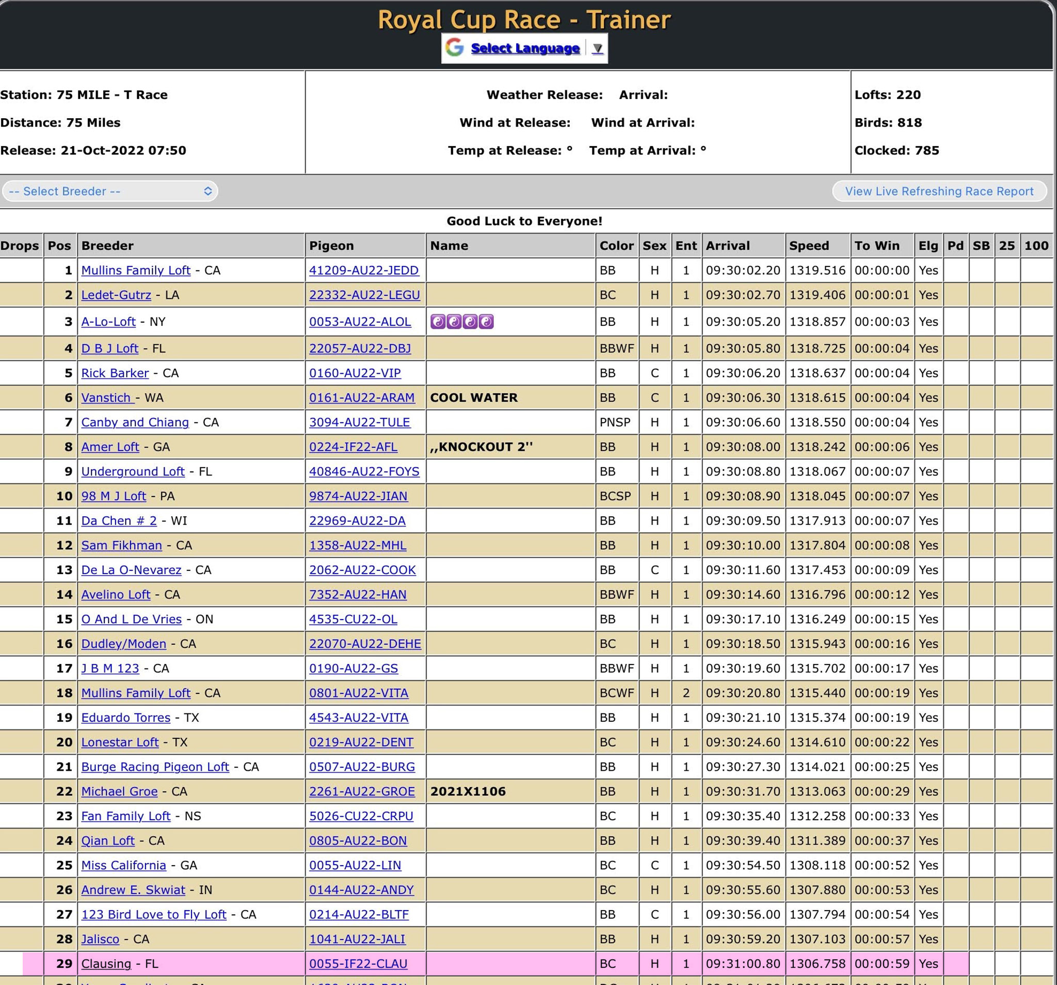1057x985 pixels.
Task: Open Andrew E. Skwiat breeder link
Action: (x=134, y=890)
